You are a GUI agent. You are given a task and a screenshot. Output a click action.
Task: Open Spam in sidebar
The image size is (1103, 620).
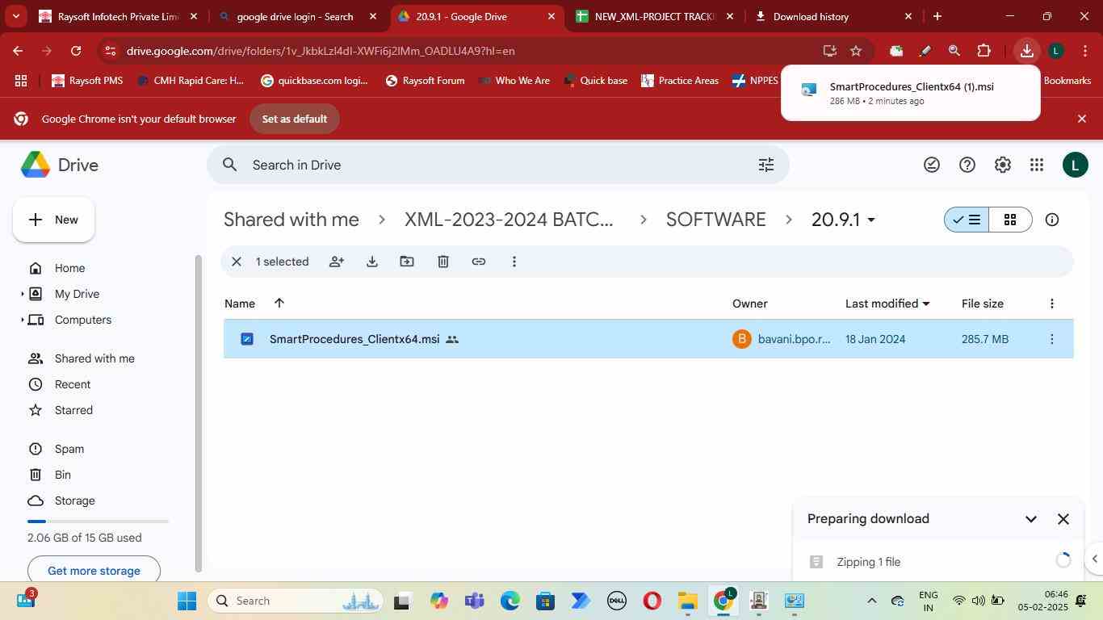(x=69, y=449)
